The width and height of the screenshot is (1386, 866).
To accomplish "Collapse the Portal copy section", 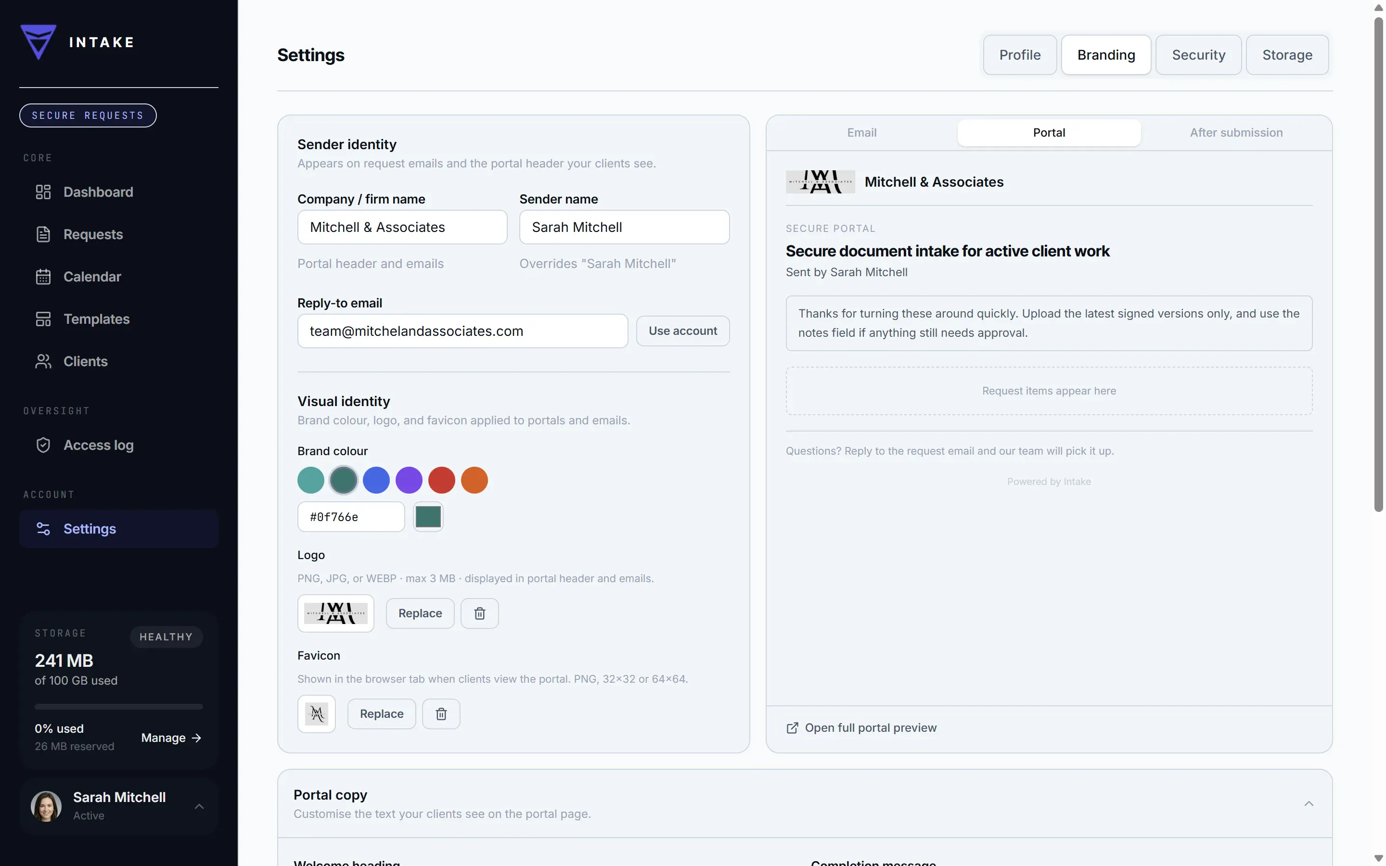I will [x=1309, y=803].
